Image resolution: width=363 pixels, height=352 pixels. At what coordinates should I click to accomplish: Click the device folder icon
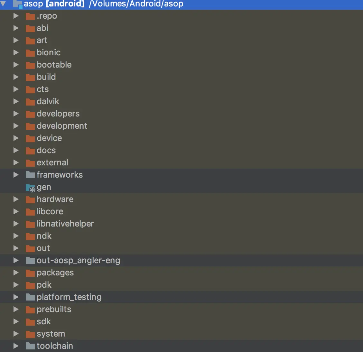coord(30,139)
